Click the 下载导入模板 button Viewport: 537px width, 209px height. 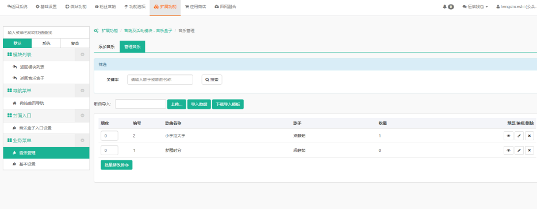pos(228,104)
